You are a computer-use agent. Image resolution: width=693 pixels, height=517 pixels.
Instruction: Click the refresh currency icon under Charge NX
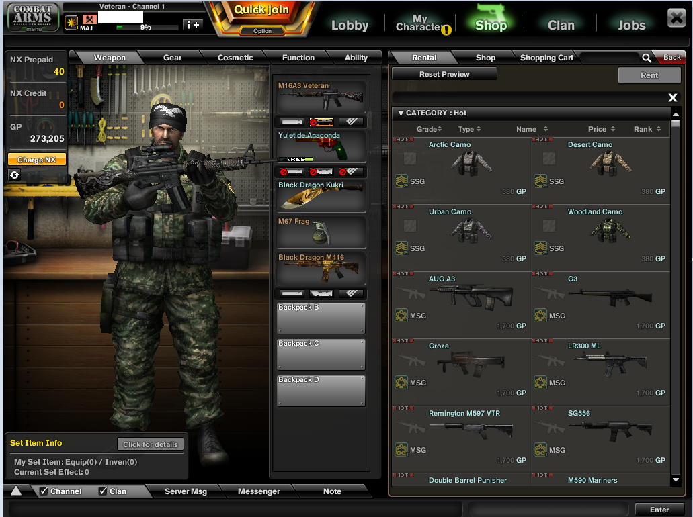14,175
